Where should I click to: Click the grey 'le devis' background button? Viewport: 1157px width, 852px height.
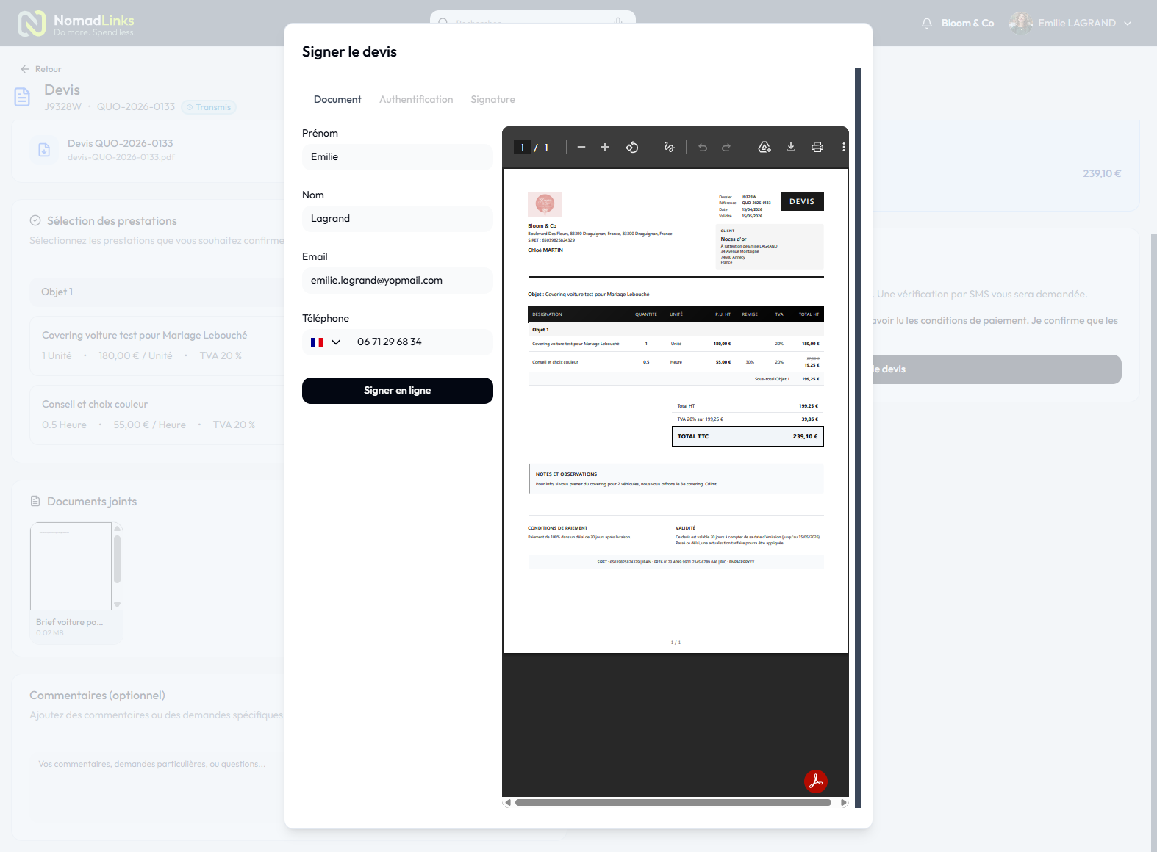997,369
